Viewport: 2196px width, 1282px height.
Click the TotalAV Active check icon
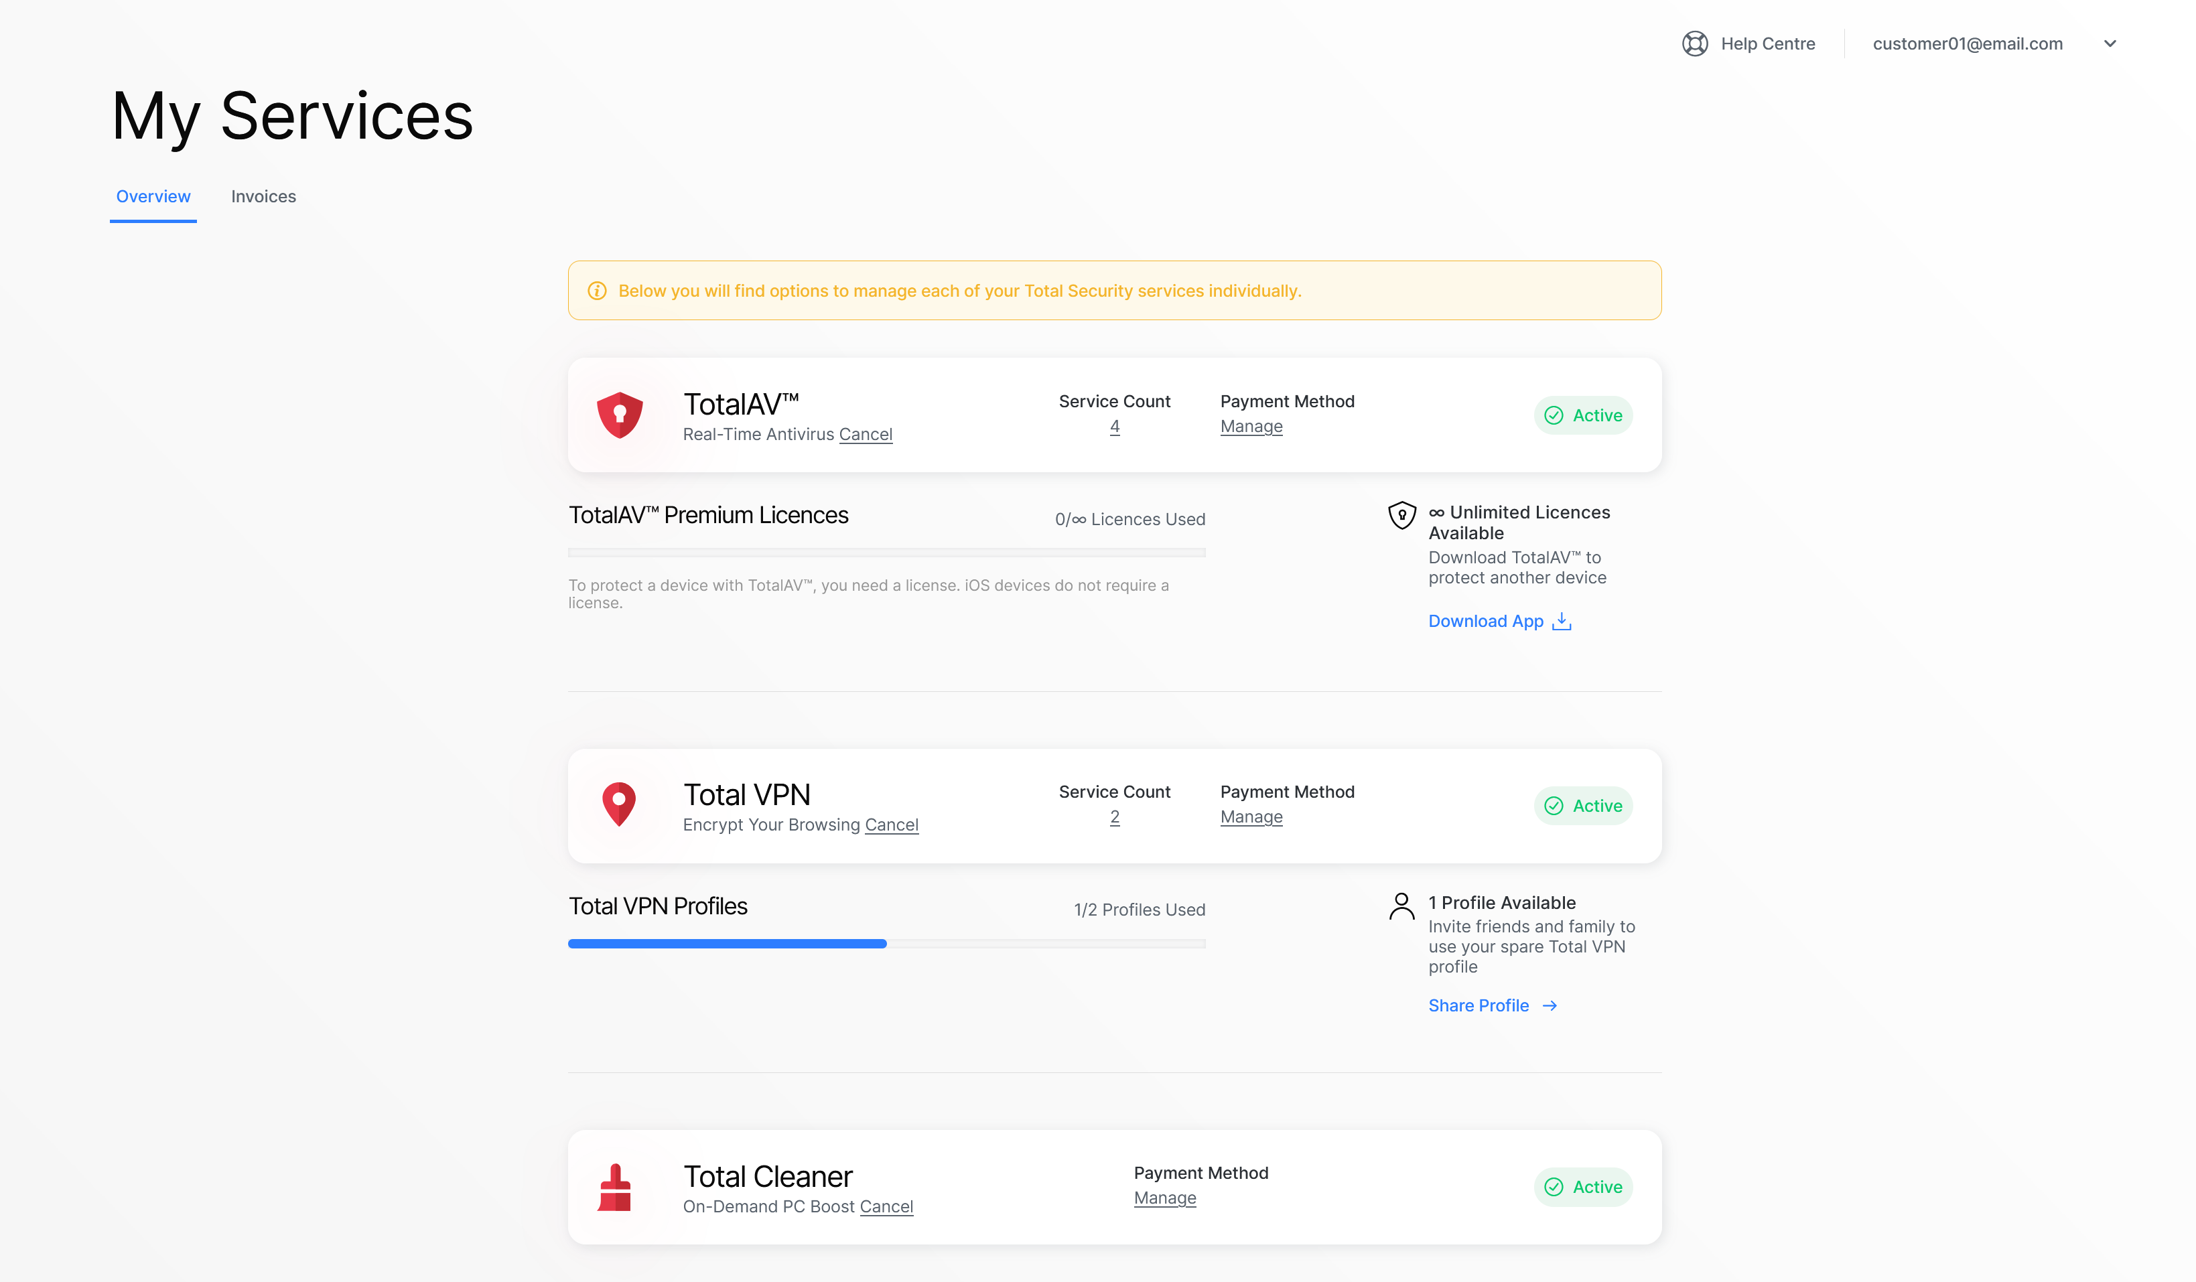point(1554,415)
